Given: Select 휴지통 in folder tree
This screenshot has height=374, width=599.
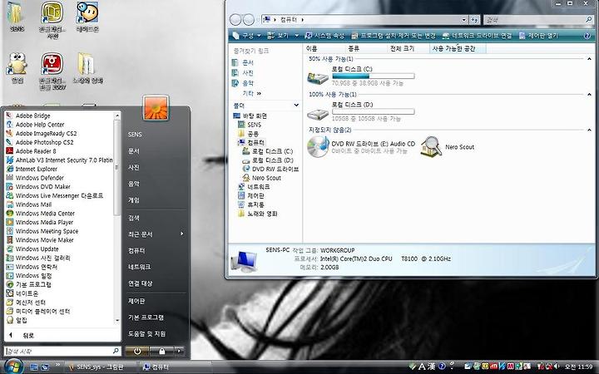Looking at the screenshot, I should pos(251,204).
